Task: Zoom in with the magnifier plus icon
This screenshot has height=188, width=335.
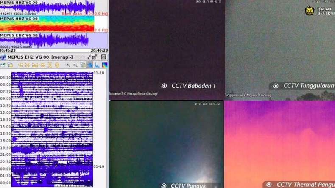Action: (x=67, y=65)
